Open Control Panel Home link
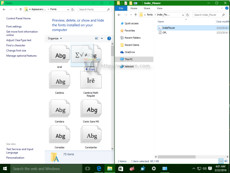230x173 pixels. pyautogui.click(x=18, y=18)
